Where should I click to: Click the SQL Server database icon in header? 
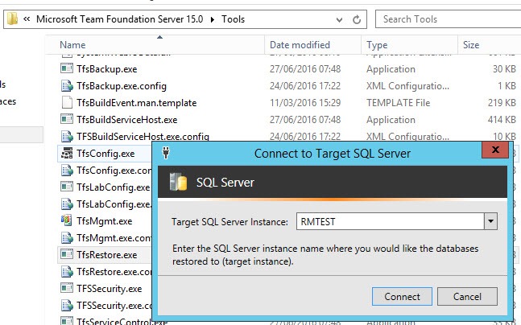coord(178,182)
